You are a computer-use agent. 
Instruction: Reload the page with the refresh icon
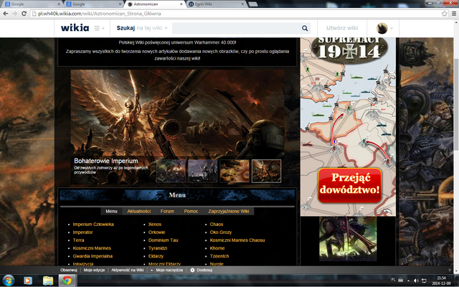pyautogui.click(x=24, y=14)
